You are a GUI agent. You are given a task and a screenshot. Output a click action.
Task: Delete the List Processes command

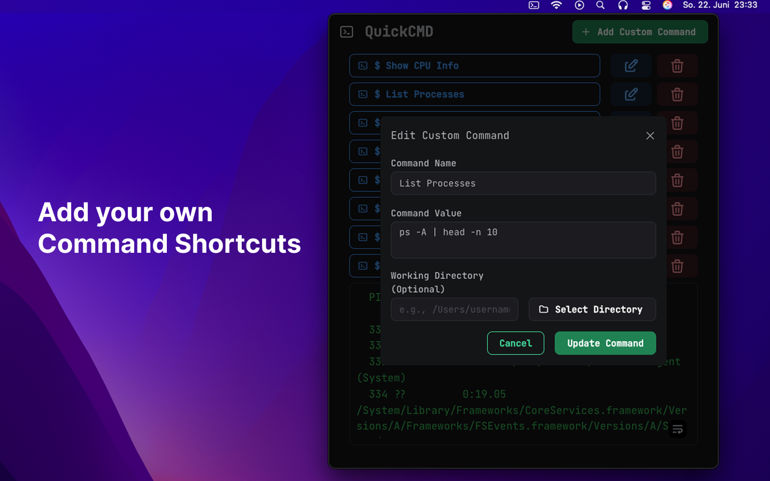pos(677,95)
